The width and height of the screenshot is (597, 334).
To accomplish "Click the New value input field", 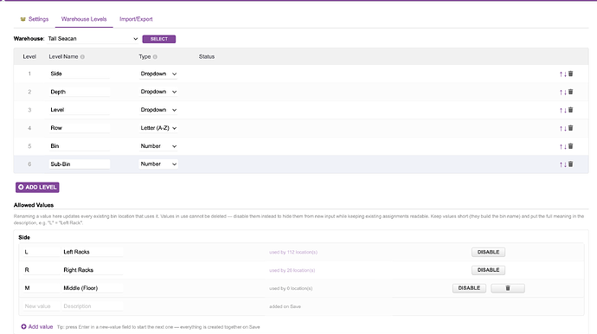I will [x=41, y=306].
